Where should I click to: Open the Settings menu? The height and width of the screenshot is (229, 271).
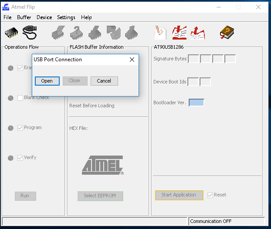tap(66, 17)
